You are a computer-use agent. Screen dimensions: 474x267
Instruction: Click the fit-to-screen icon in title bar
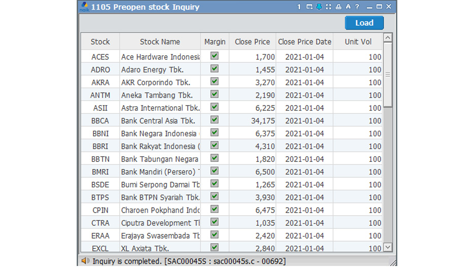click(328, 7)
